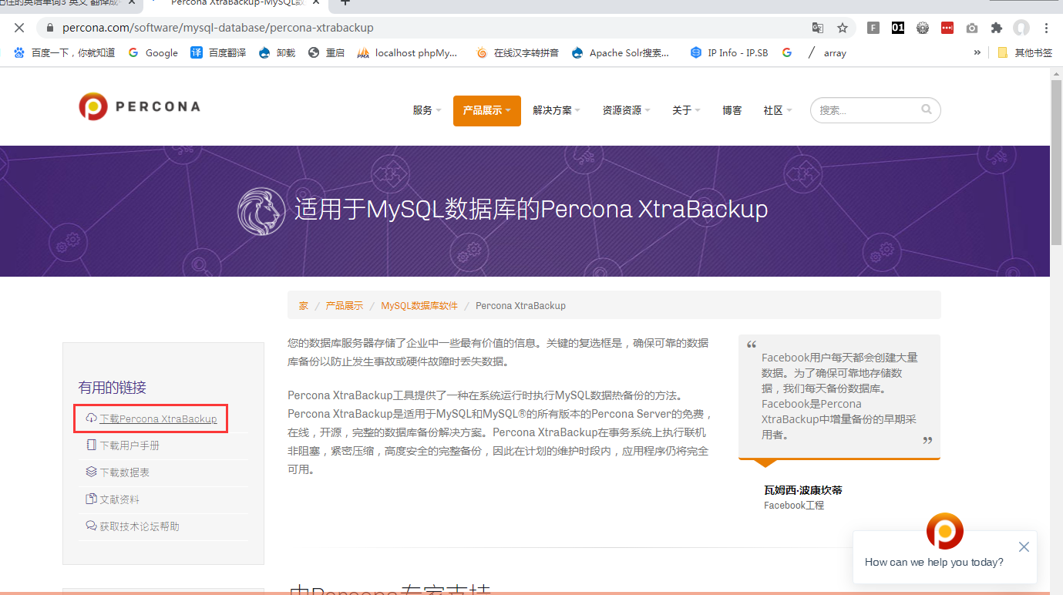
Task: Click the address bar URL
Action: pos(218,28)
